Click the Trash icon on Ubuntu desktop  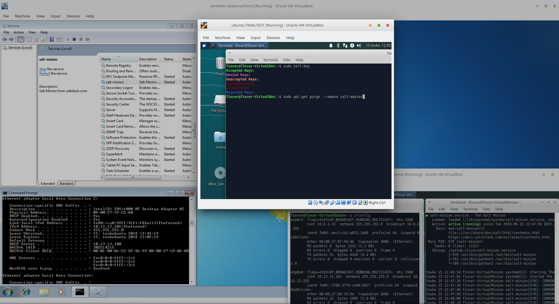click(220, 64)
